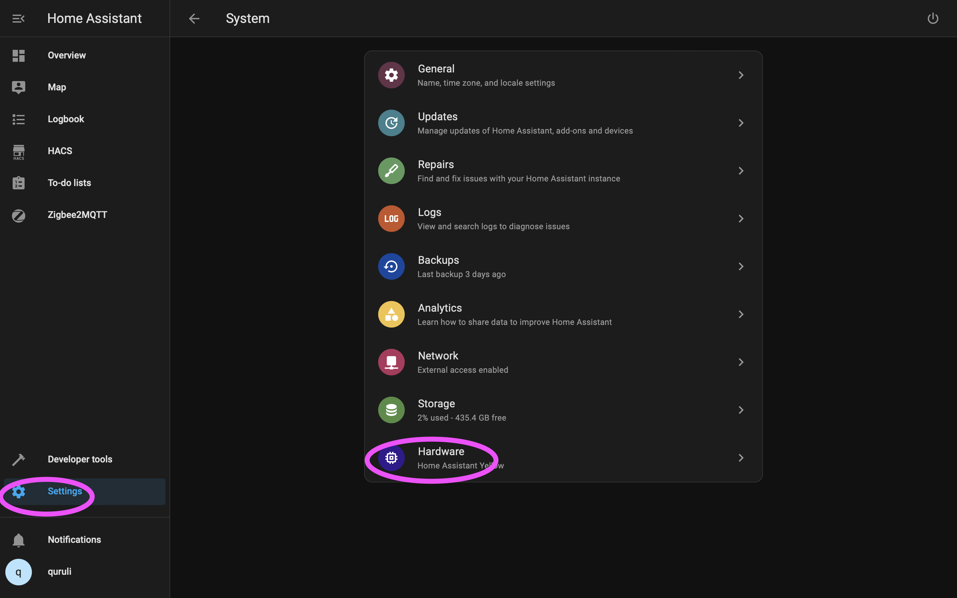Expand Analytics row chevron
957x598 pixels.
click(x=741, y=314)
